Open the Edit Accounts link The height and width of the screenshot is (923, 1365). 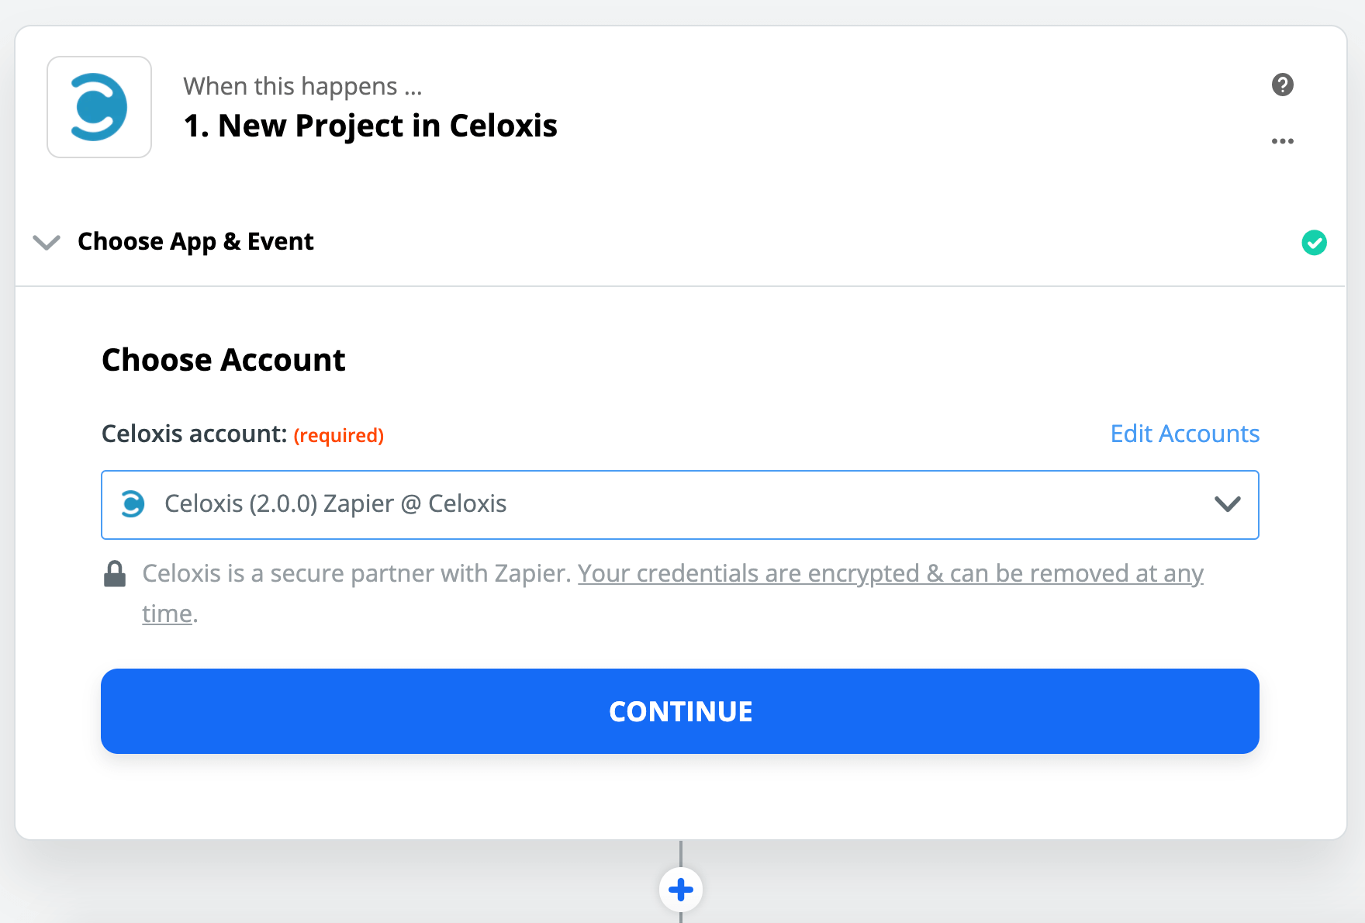pos(1184,434)
